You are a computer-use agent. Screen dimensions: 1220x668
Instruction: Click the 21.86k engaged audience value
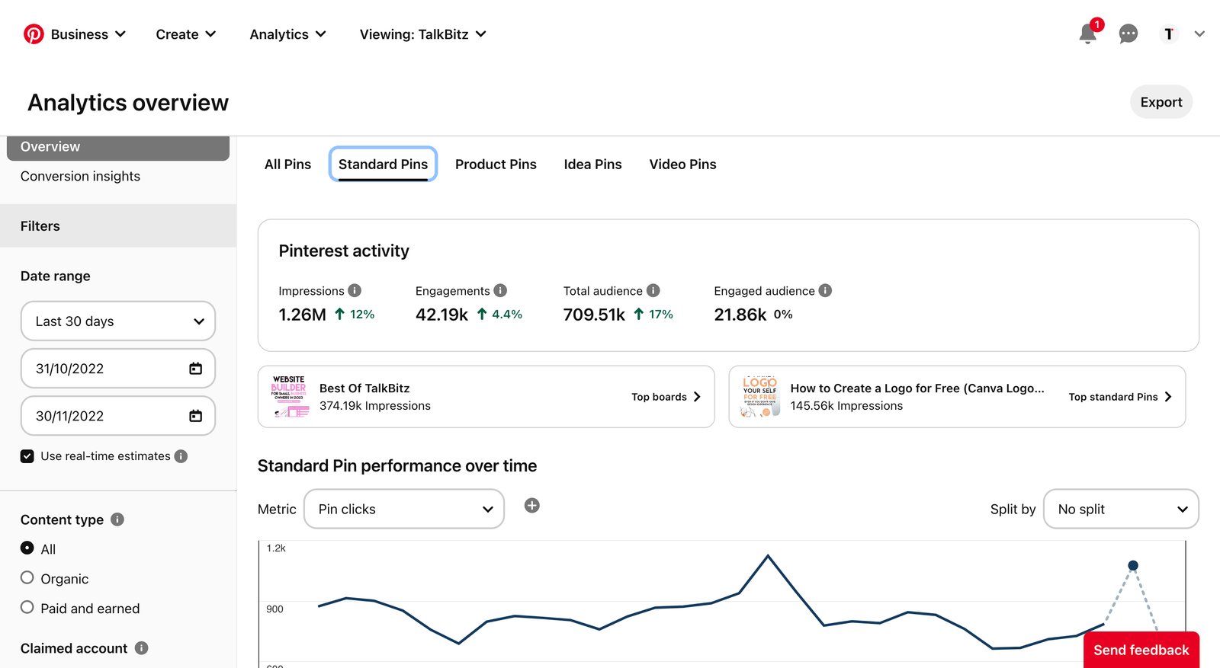tap(740, 315)
